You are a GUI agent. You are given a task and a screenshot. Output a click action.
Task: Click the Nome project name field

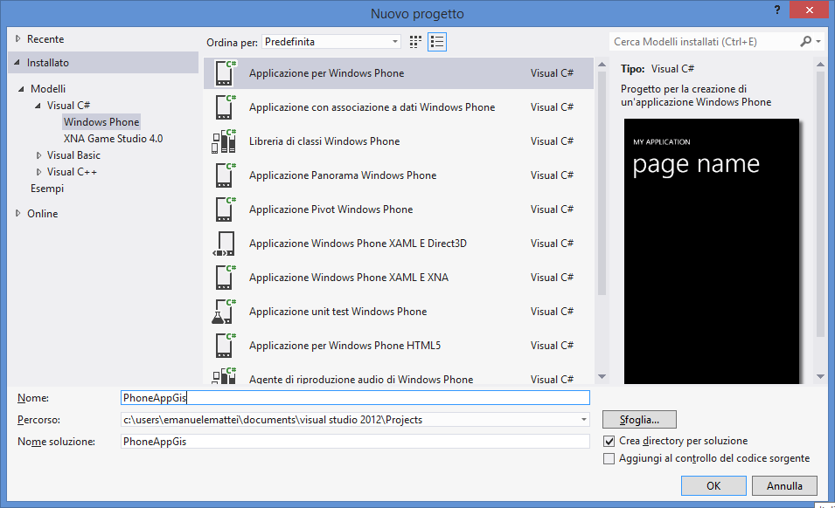(x=355, y=397)
